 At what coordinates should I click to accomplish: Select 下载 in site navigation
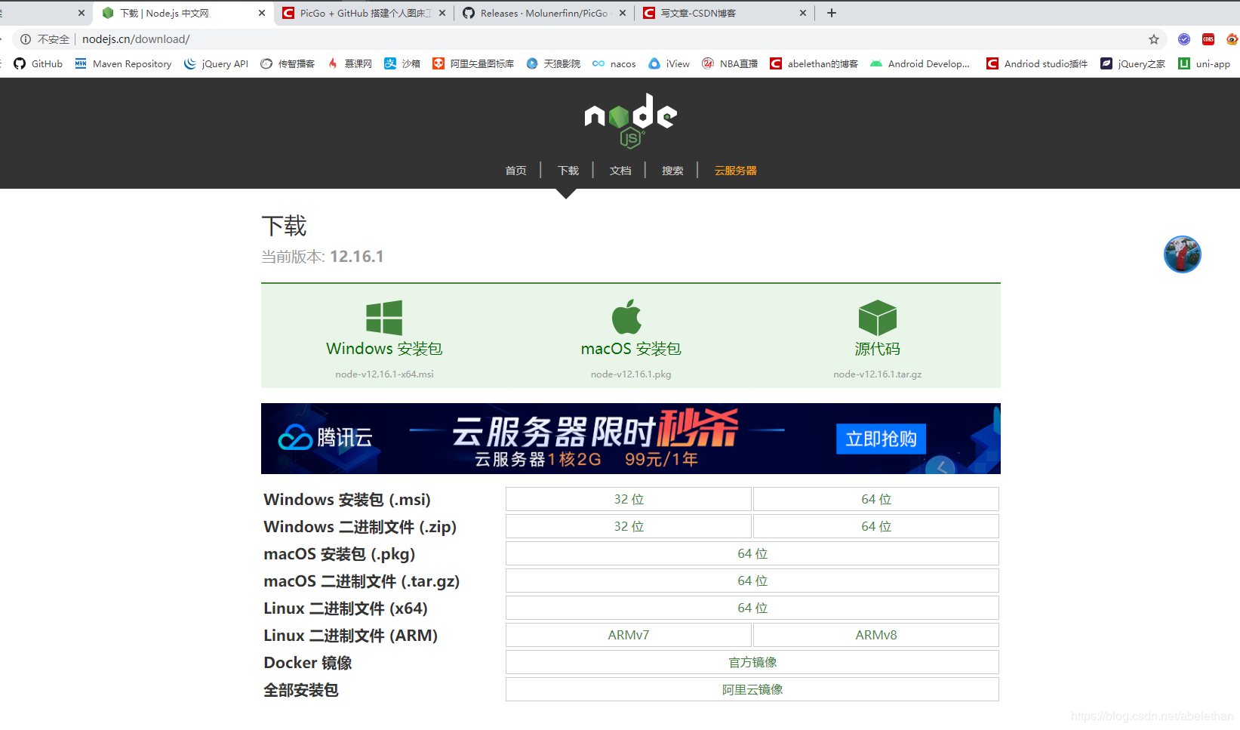pos(568,171)
